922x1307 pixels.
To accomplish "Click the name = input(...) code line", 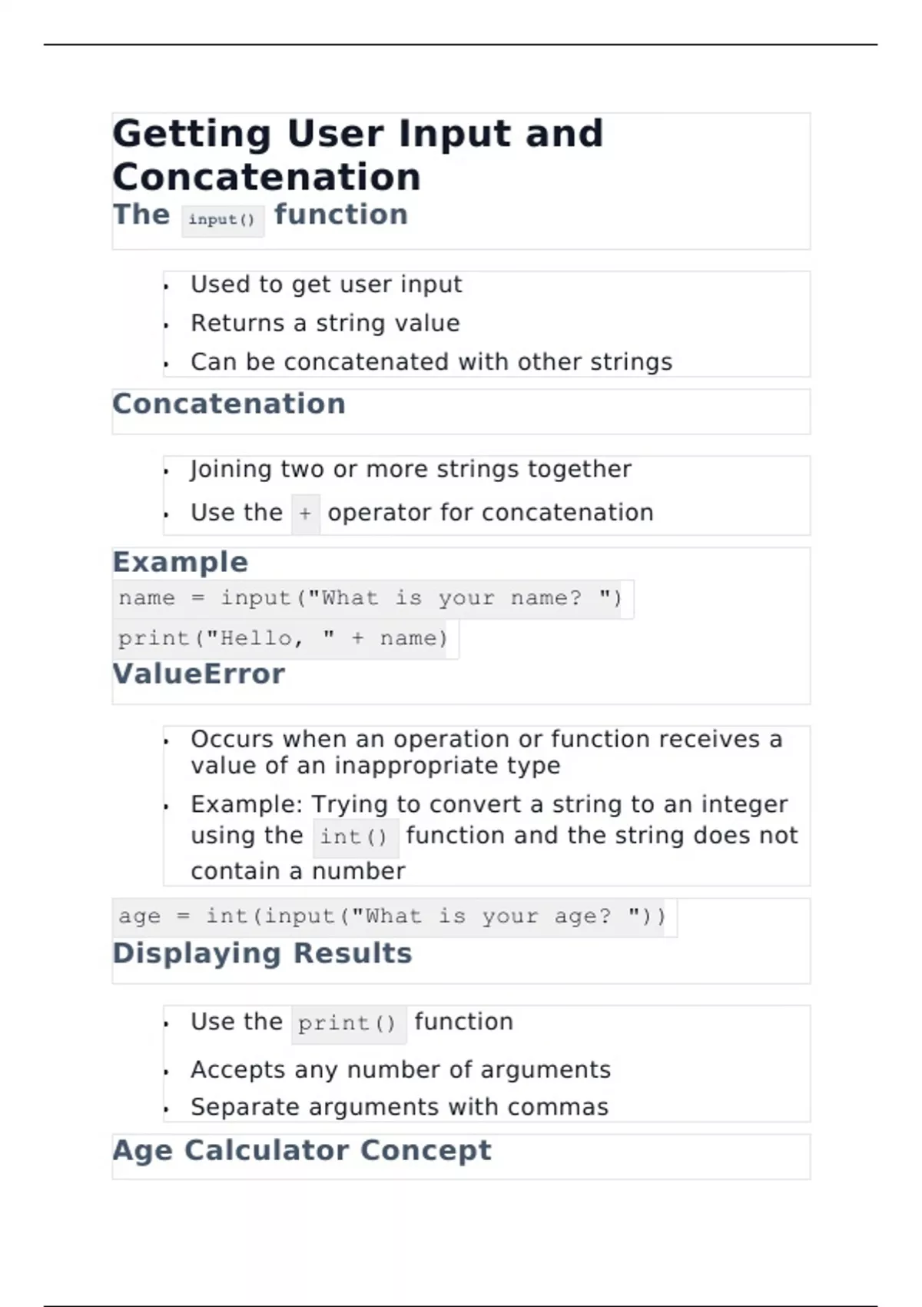I will coord(373,598).
